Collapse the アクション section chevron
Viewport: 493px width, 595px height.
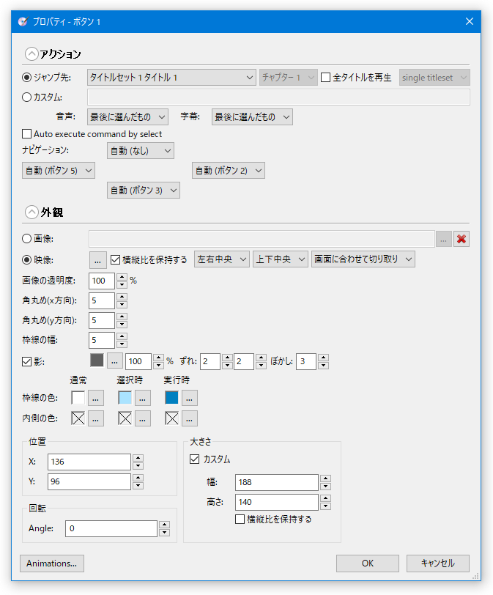click(x=31, y=54)
